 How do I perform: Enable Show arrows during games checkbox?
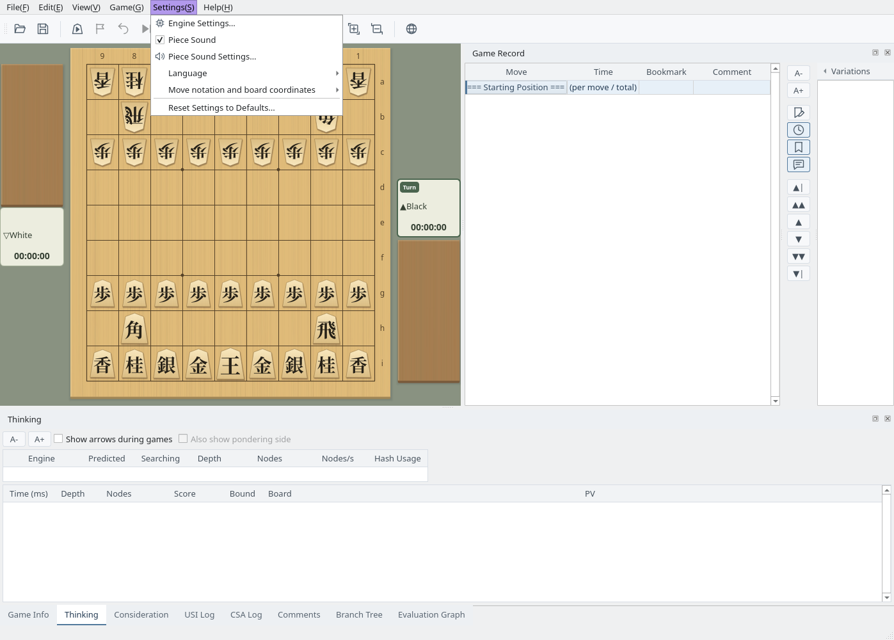58,438
